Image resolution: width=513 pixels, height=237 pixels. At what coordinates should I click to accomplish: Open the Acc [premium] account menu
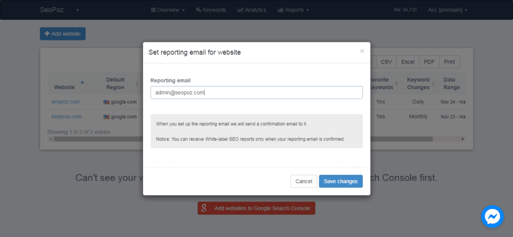click(447, 10)
